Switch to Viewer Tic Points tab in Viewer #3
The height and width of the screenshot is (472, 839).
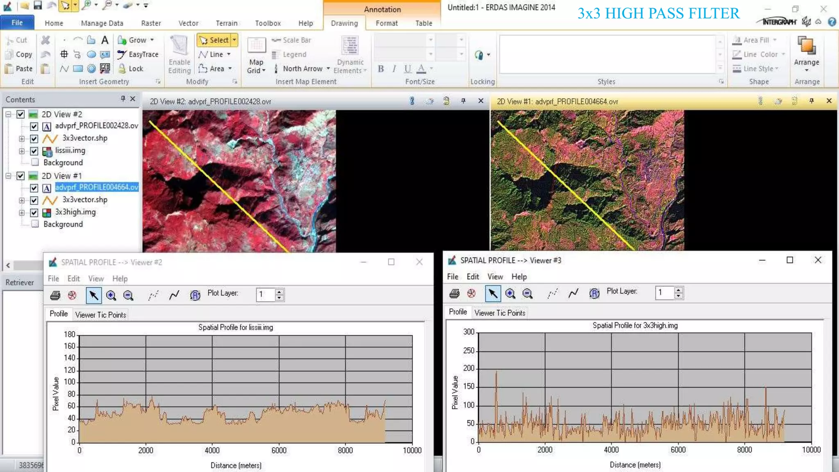(x=499, y=313)
